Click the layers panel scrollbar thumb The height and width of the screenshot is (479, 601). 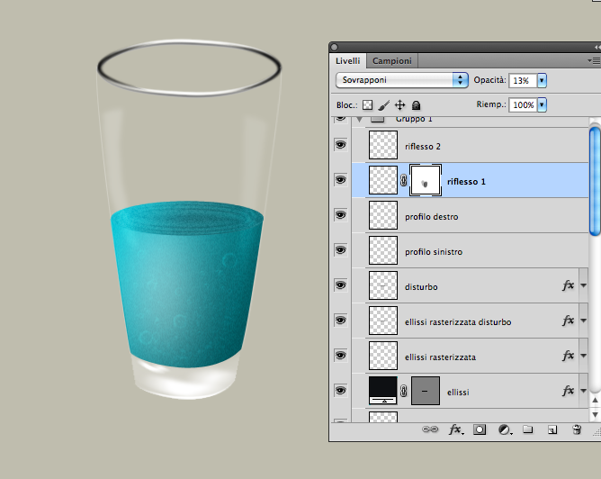click(x=596, y=181)
